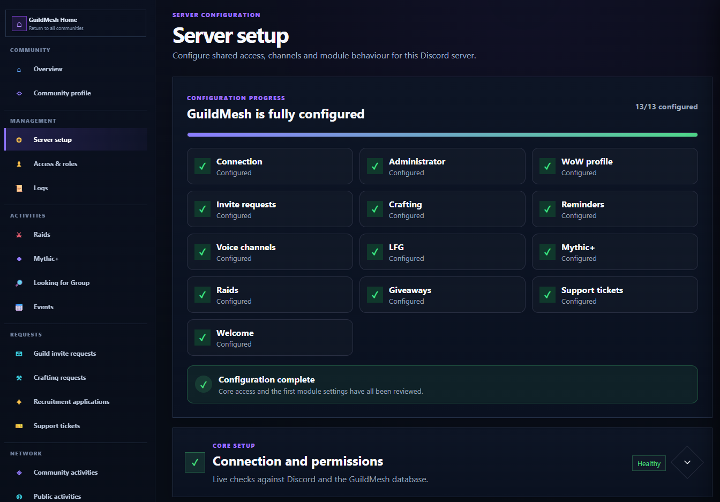This screenshot has width=720, height=502.
Task: Click the Crafting card green checkmark
Action: click(x=375, y=209)
